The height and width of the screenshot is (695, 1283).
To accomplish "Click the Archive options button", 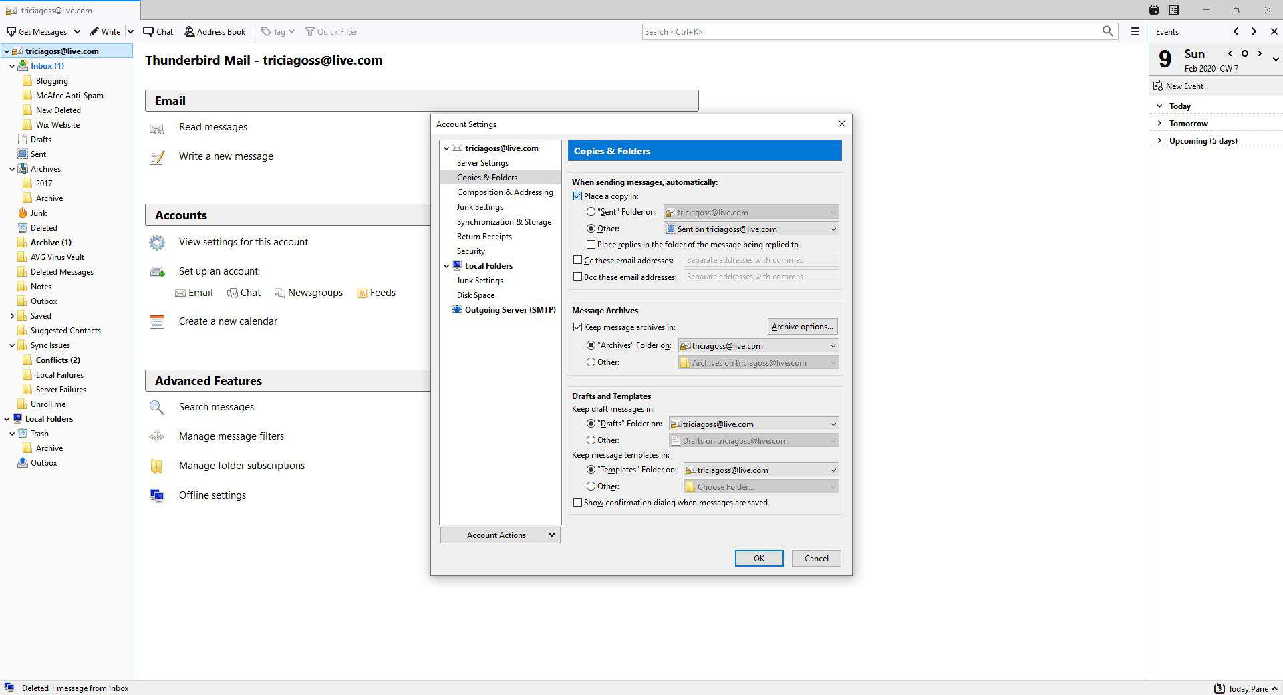I will point(802,326).
